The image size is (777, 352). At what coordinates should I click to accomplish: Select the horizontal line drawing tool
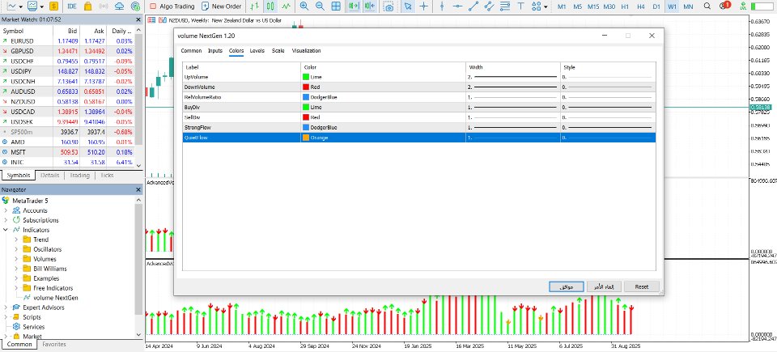pyautogui.click(x=458, y=6)
